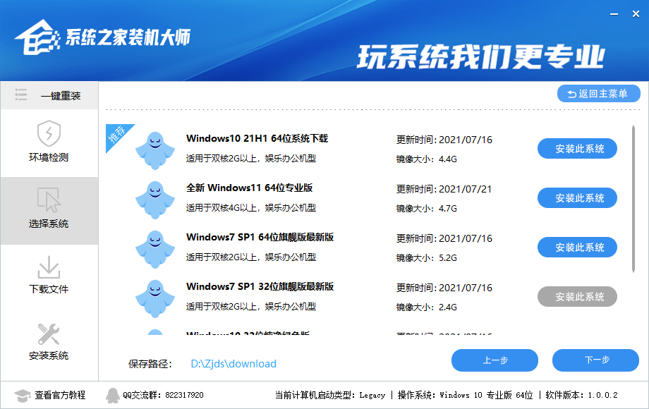Open 查看官方教程 tutorial link
Viewport: 649px width, 409px height.
tap(60, 395)
